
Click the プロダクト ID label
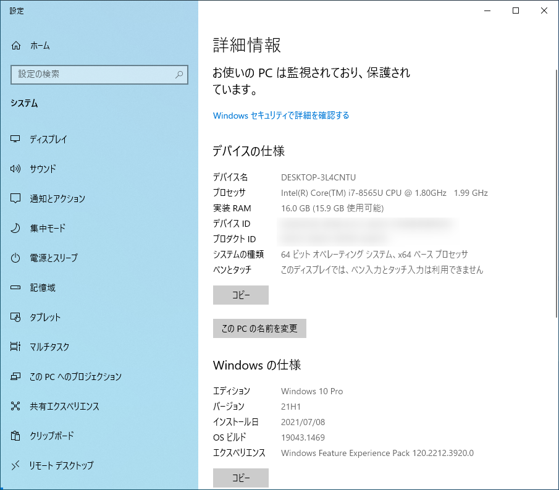tap(234, 239)
